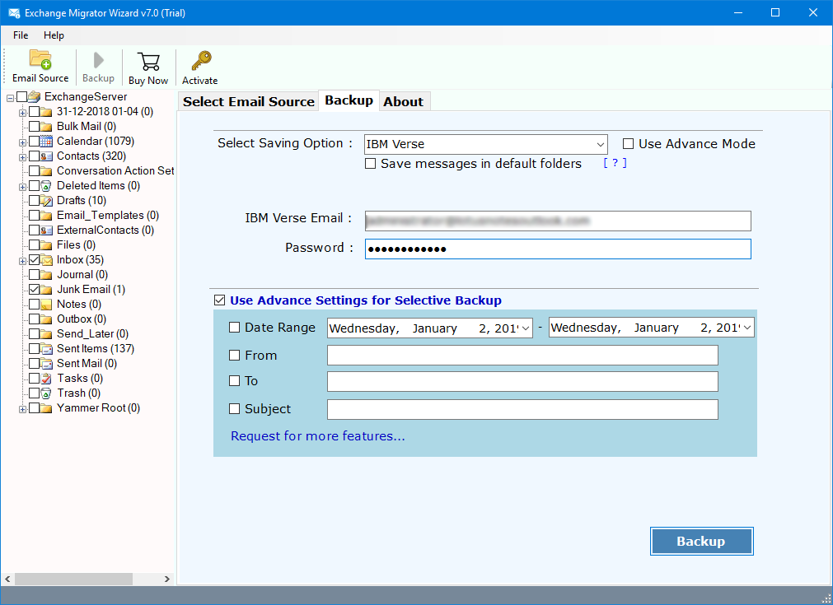Click the Notes folder icon
Viewport: 833px width, 605px height.
coord(47,305)
